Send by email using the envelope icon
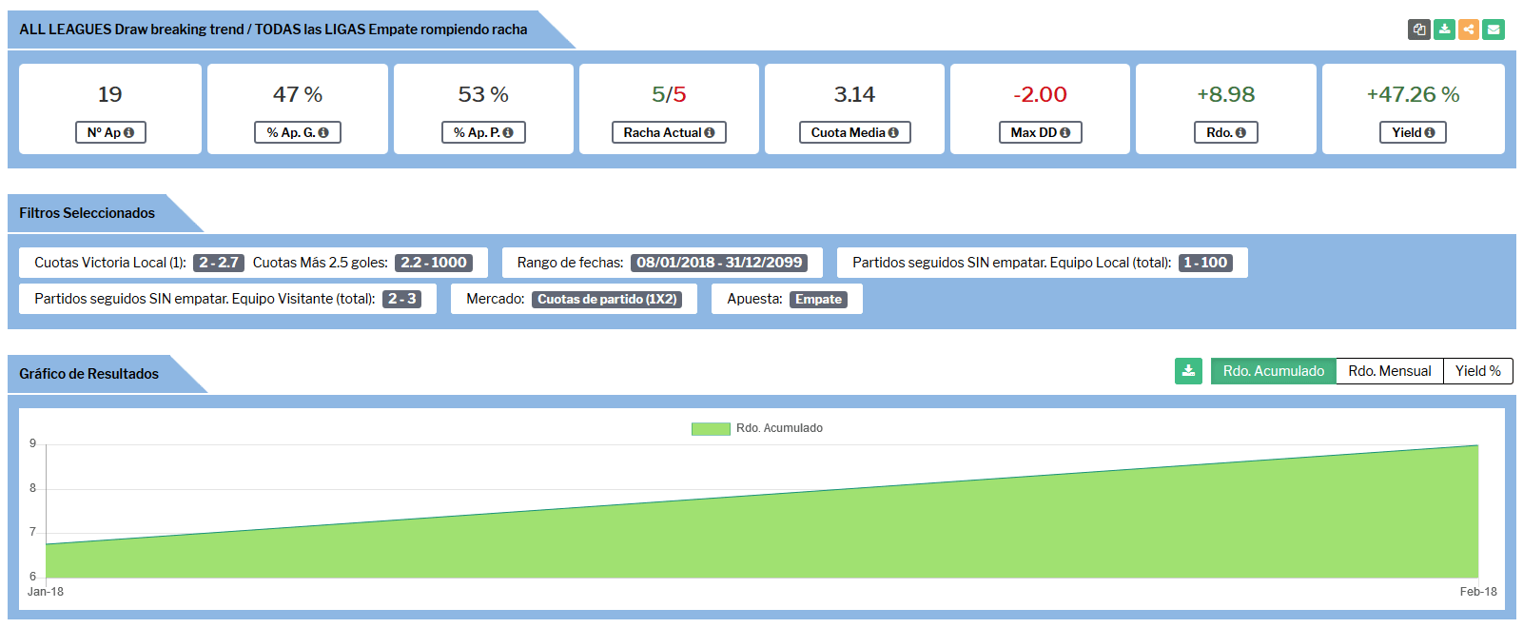The width and height of the screenshot is (1523, 628). click(1494, 29)
